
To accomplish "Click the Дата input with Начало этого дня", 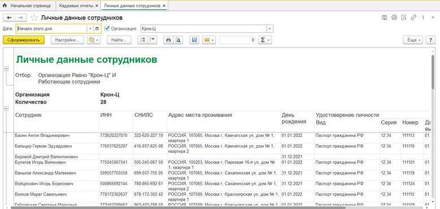I will pyautogui.click(x=51, y=29).
